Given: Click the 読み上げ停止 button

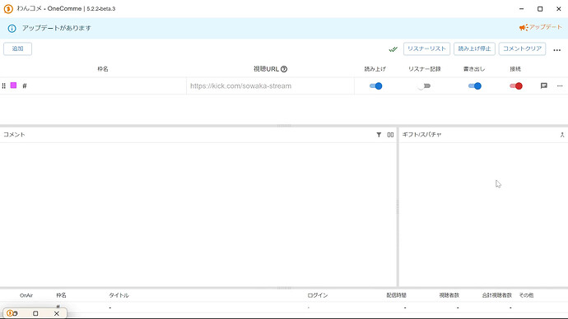Looking at the screenshot, I should pos(474,49).
